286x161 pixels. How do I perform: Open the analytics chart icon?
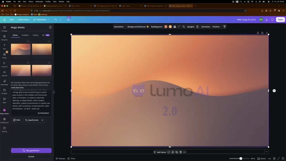tap(266, 20)
